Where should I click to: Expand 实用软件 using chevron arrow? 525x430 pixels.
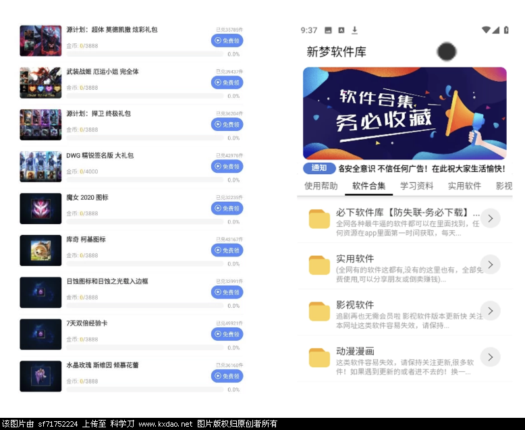[491, 264]
